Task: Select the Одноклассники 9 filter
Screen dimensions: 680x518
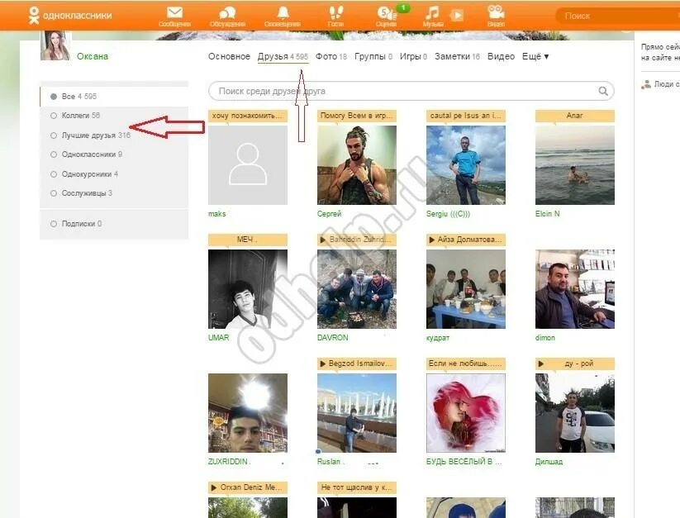Action: [x=114, y=154]
